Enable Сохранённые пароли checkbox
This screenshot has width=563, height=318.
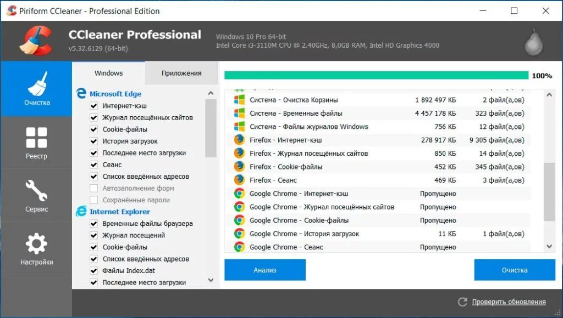[93, 200]
